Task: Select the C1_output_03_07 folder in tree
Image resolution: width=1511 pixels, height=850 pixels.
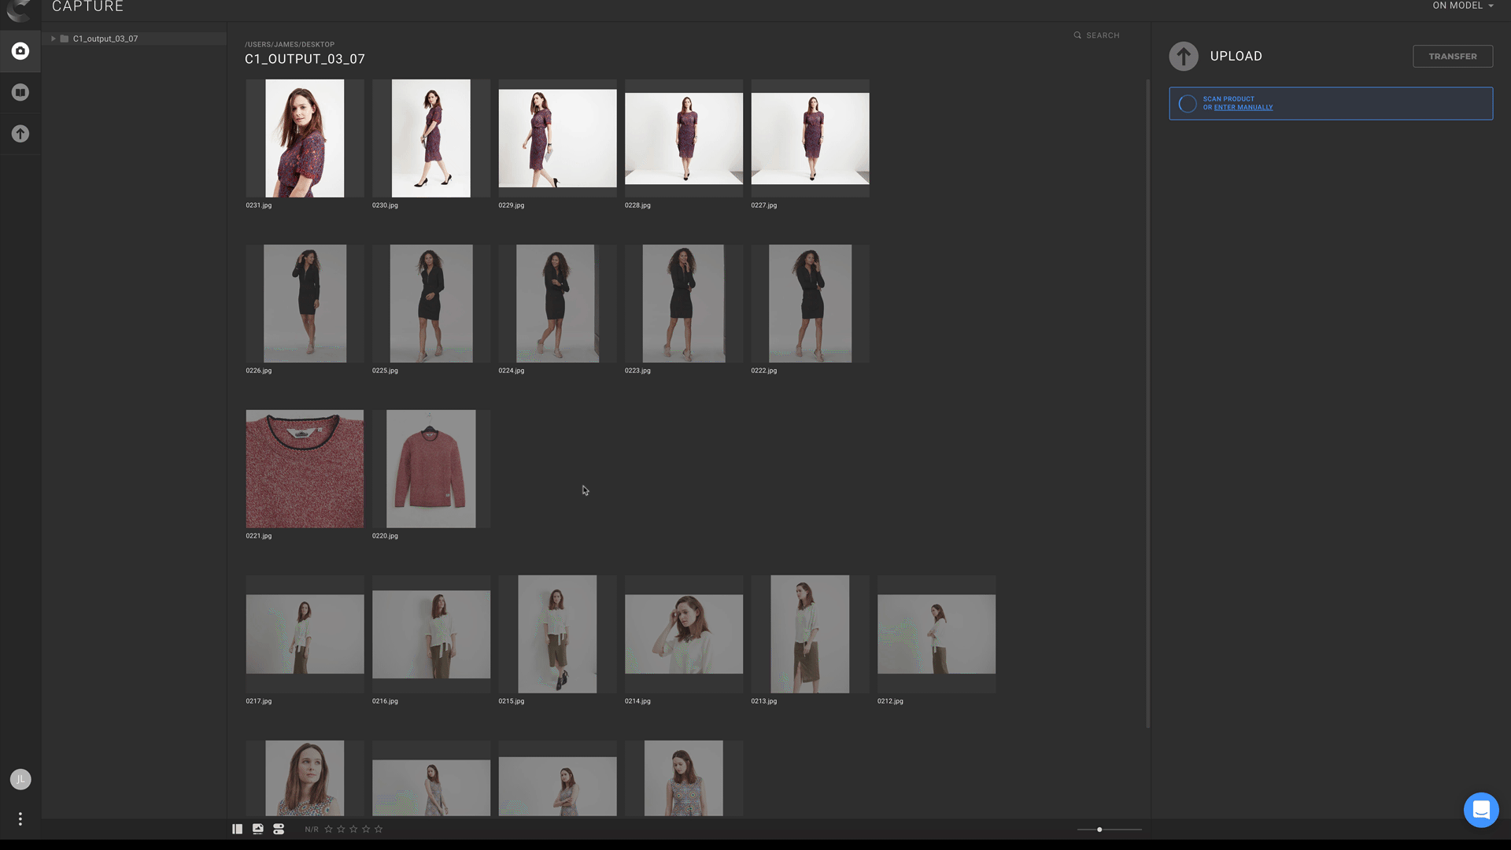Action: pyautogui.click(x=105, y=39)
